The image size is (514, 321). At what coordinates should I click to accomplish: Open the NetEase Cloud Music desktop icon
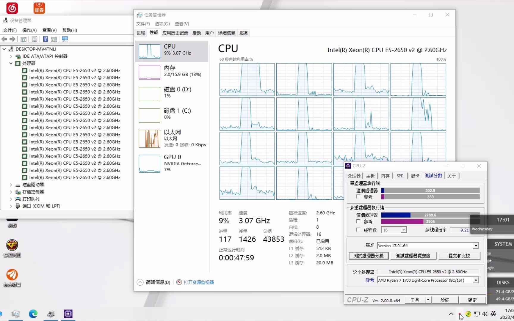(x=12, y=8)
